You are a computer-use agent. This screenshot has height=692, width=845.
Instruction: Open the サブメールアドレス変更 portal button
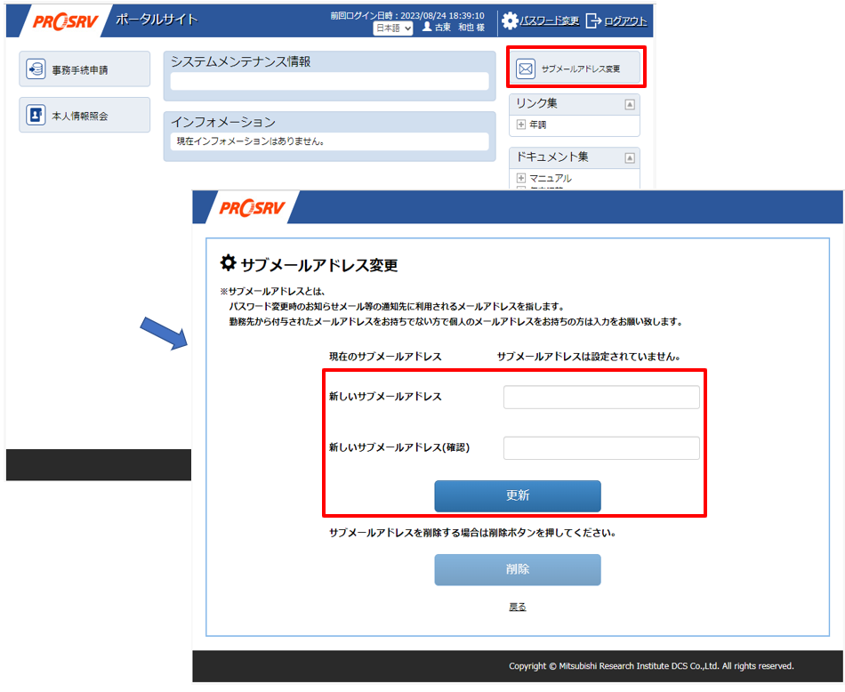click(575, 68)
